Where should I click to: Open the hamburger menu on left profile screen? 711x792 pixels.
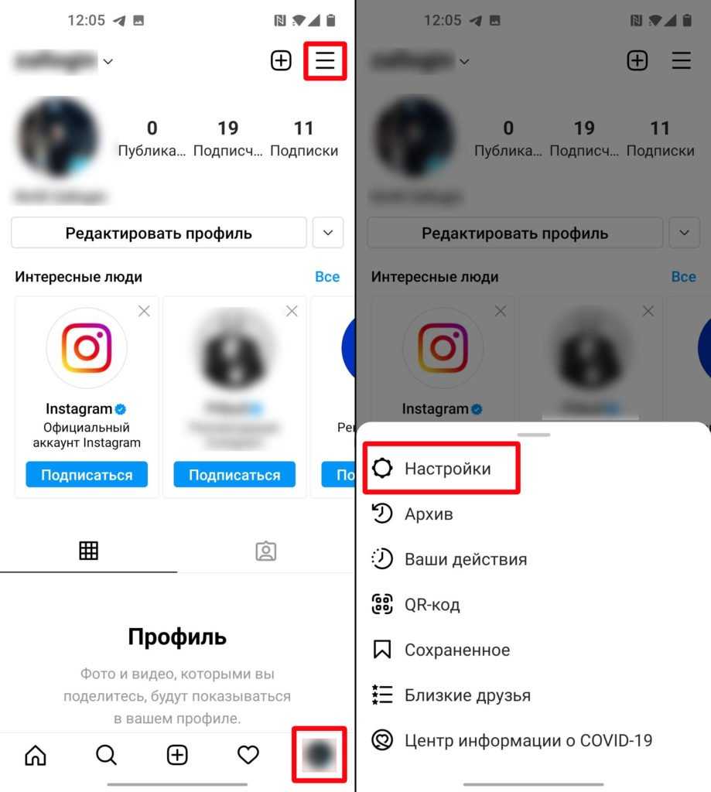pyautogui.click(x=325, y=60)
